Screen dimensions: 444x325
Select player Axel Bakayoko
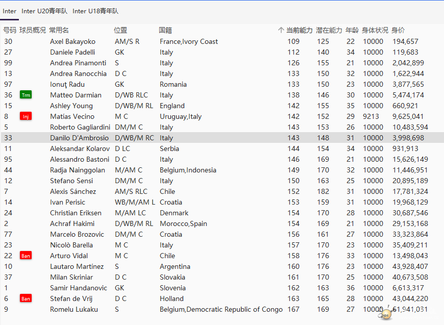[73, 41]
